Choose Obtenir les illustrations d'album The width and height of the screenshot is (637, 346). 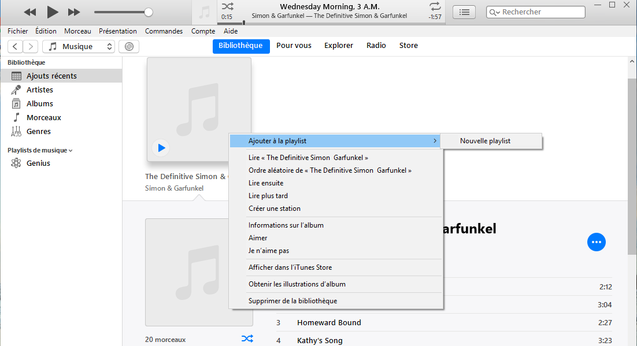tap(336, 284)
